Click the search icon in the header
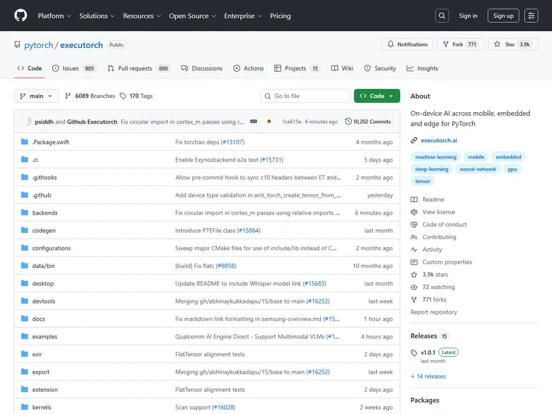The height and width of the screenshot is (414, 552). [x=441, y=15]
